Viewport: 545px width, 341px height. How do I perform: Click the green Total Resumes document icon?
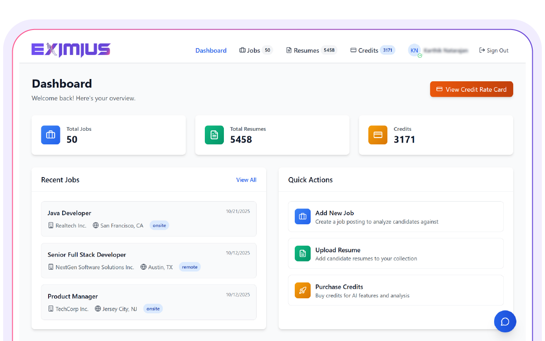coord(214,135)
